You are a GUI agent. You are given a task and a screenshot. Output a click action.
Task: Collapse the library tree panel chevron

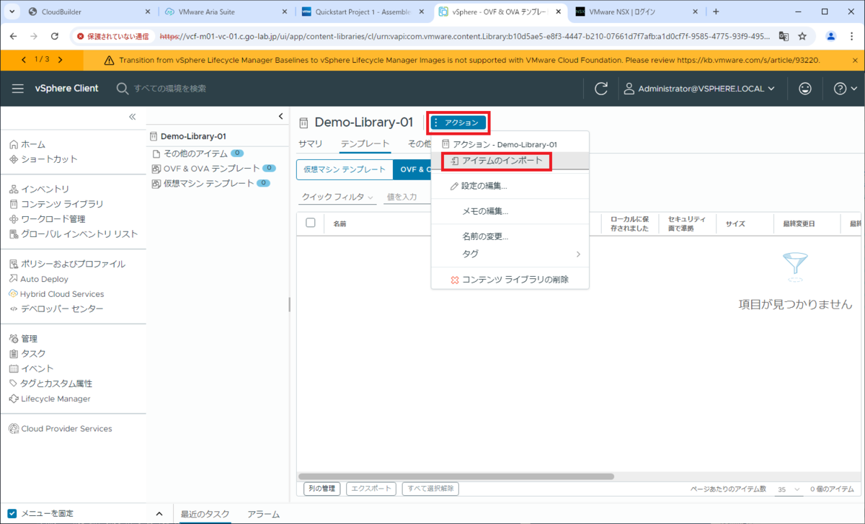tap(281, 117)
